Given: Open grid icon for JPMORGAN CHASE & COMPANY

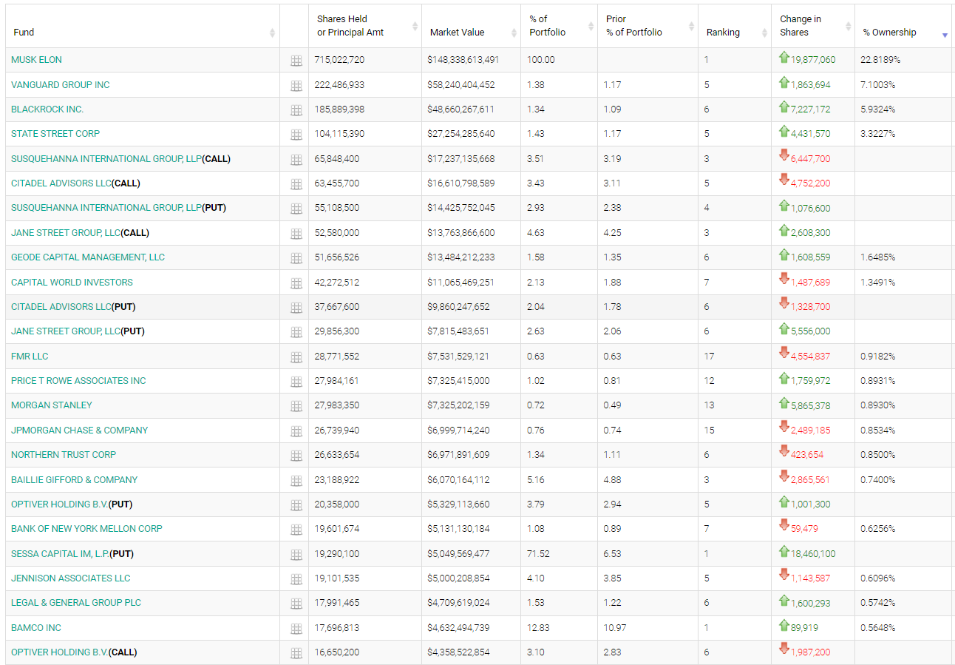Looking at the screenshot, I should click(296, 431).
